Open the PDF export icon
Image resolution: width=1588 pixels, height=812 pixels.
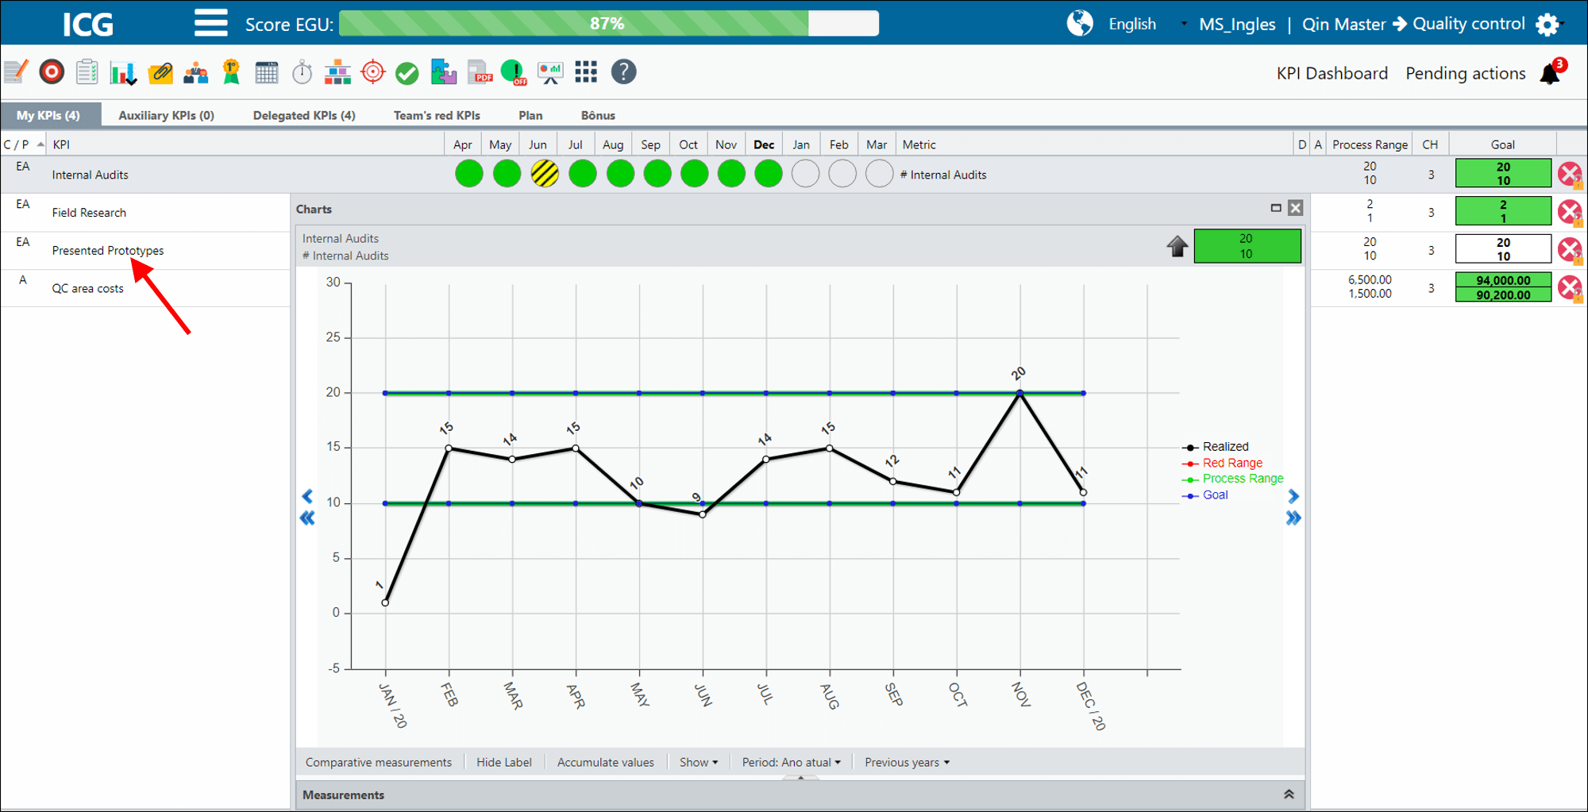(x=480, y=72)
